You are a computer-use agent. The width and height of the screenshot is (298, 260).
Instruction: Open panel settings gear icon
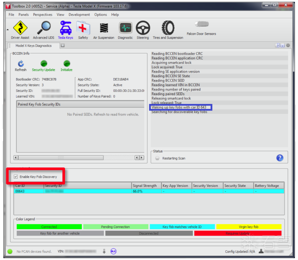[x=288, y=45]
